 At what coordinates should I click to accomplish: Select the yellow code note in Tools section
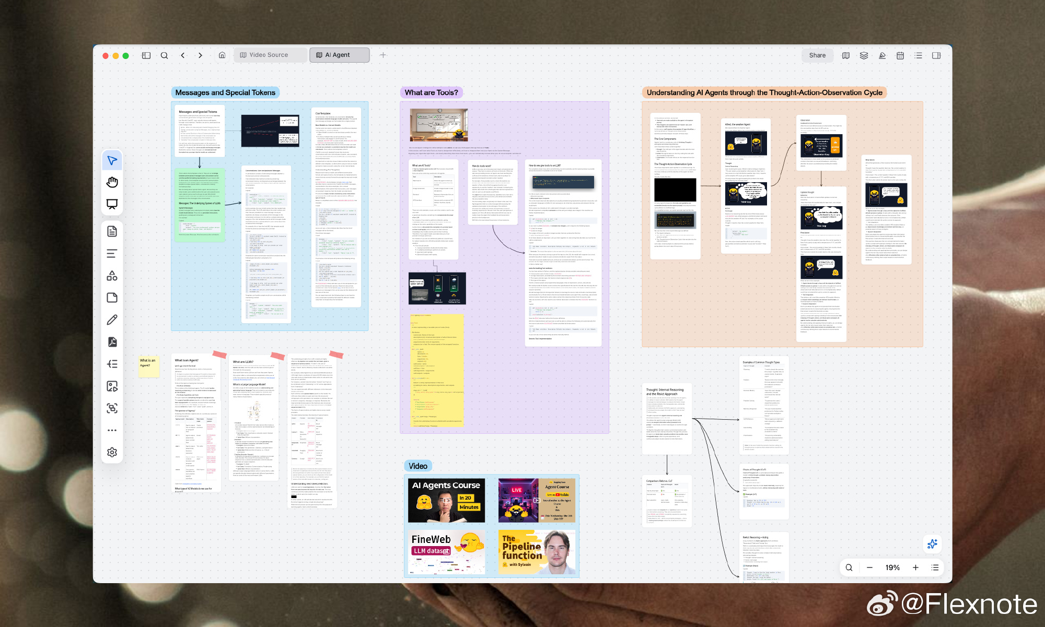(x=437, y=370)
